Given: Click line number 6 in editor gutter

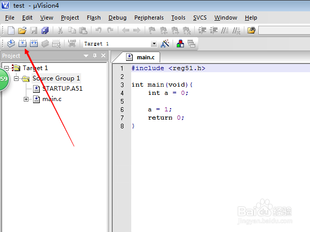Looking at the screenshot, I should coord(122,109).
